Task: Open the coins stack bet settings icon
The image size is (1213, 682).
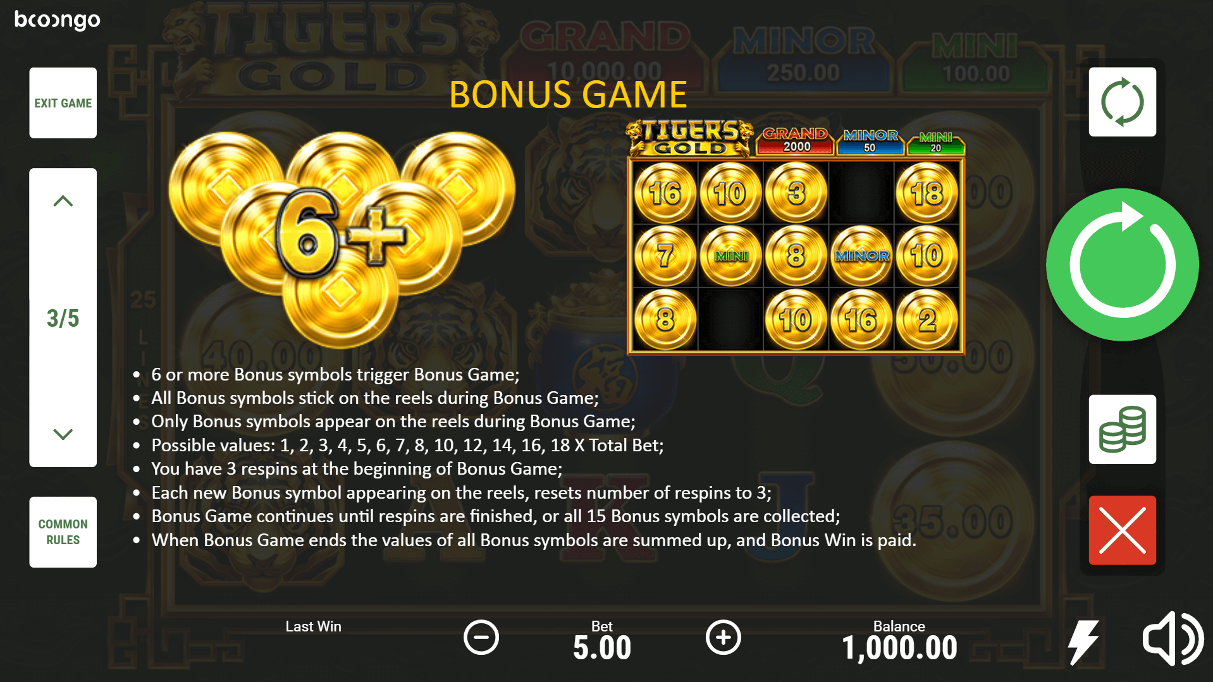Action: (x=1122, y=429)
